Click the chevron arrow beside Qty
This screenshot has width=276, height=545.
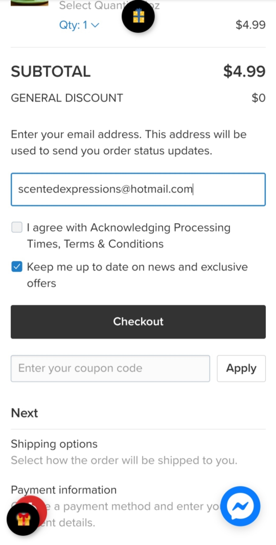pyautogui.click(x=95, y=25)
